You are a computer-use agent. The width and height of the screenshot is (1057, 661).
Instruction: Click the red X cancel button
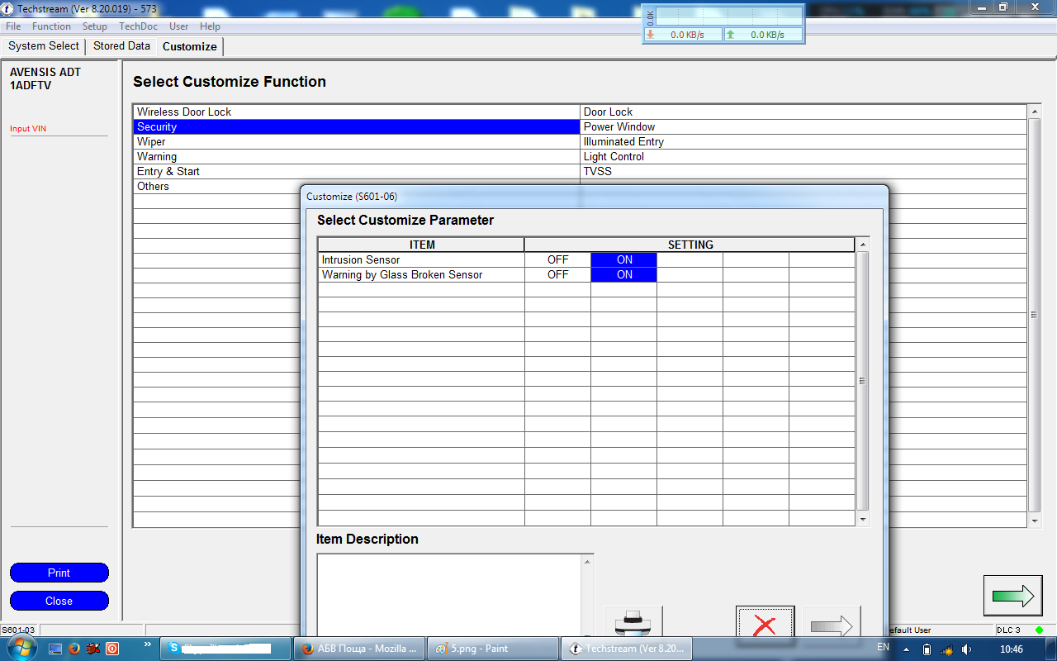click(765, 624)
